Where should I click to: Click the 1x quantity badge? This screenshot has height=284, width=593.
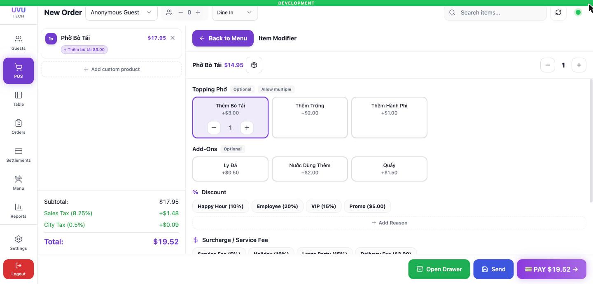[51, 39]
